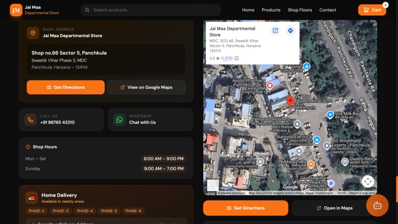The height and width of the screenshot is (224, 398).
Task: Click Get Directions button below map
Action: [245, 208]
